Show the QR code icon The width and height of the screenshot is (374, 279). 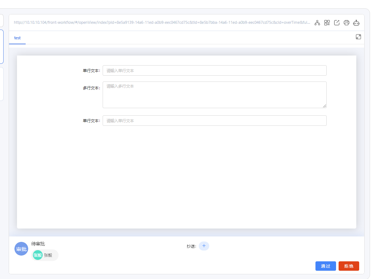(327, 23)
